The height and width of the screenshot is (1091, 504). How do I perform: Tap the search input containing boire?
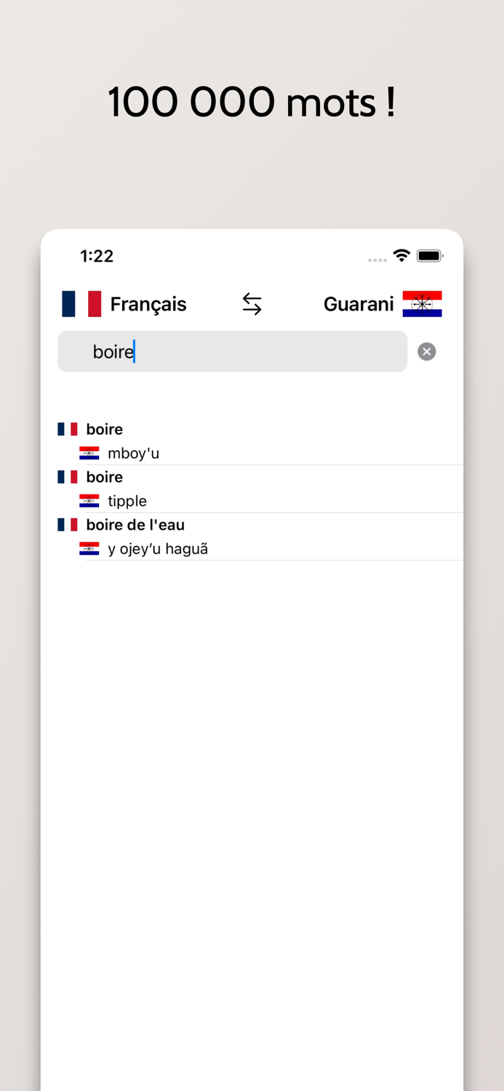pyautogui.click(x=233, y=351)
